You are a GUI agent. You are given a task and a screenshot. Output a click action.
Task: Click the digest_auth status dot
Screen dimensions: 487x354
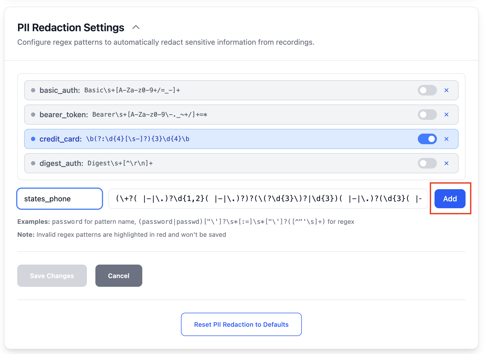(33, 163)
